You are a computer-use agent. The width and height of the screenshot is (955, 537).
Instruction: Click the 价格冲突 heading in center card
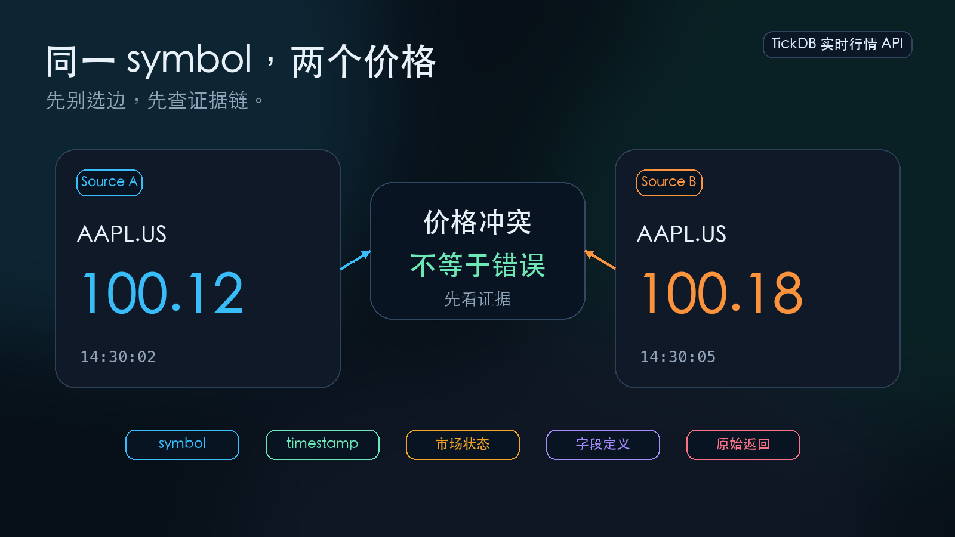tap(478, 222)
